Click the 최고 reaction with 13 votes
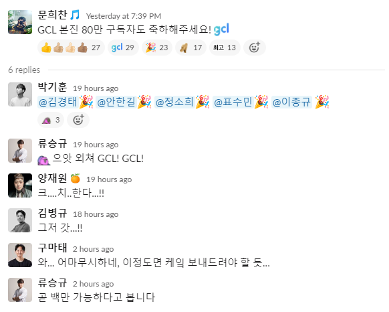The width and height of the screenshot is (389, 312). pos(225,48)
